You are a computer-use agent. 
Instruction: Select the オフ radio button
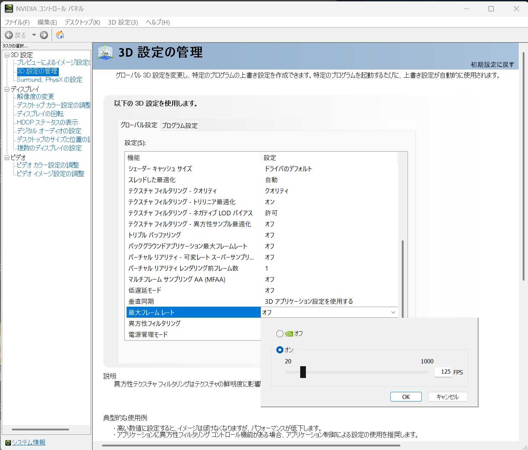tap(280, 334)
